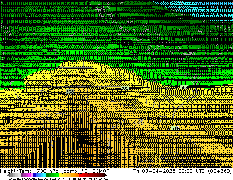Screen dimensions: 233x180
Task: Click the dark blue legend swatch above -30
Action: [35, 175]
